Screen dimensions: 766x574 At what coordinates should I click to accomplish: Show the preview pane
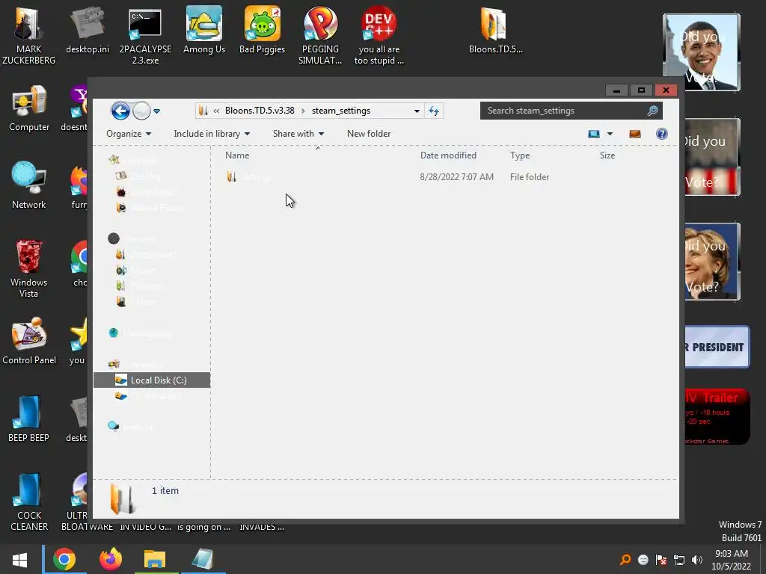click(634, 134)
